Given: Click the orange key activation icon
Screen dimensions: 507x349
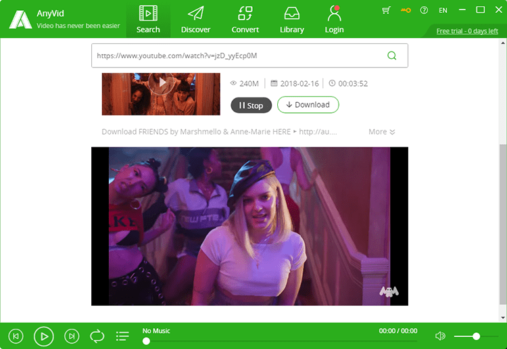Looking at the screenshot, I should [x=406, y=10].
